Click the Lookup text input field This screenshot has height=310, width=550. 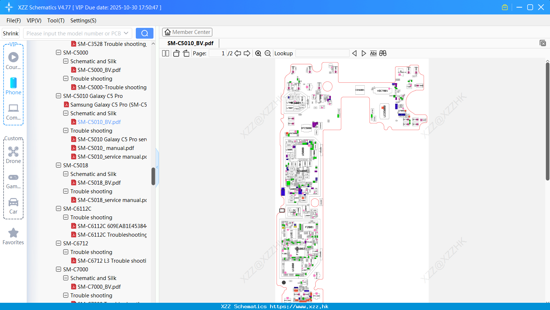pos(322,53)
